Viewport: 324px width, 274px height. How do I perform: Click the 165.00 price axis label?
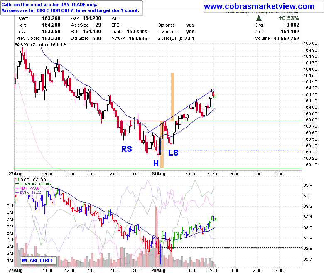click(310, 43)
